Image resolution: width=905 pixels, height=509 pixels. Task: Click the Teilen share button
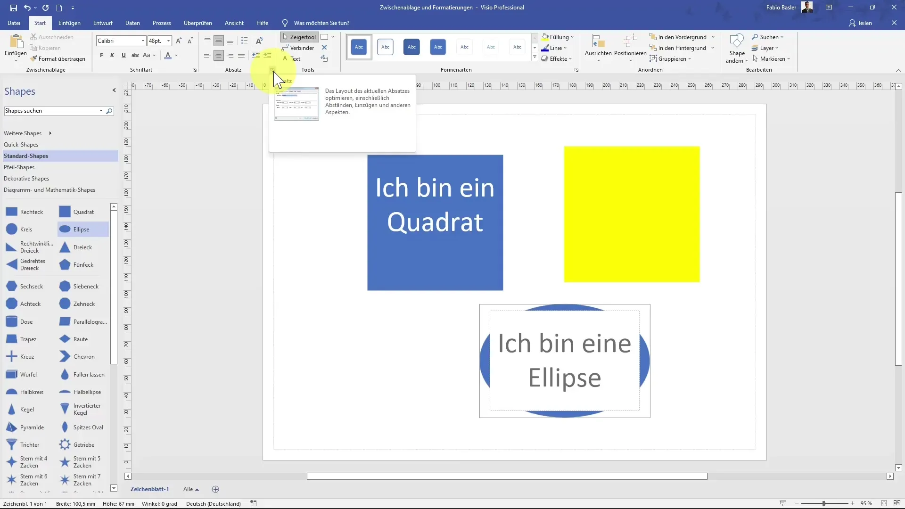pos(860,23)
